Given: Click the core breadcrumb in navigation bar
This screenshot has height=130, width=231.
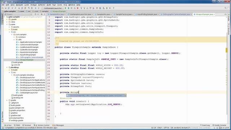Looking at the screenshot, I should click(x=21, y=11).
